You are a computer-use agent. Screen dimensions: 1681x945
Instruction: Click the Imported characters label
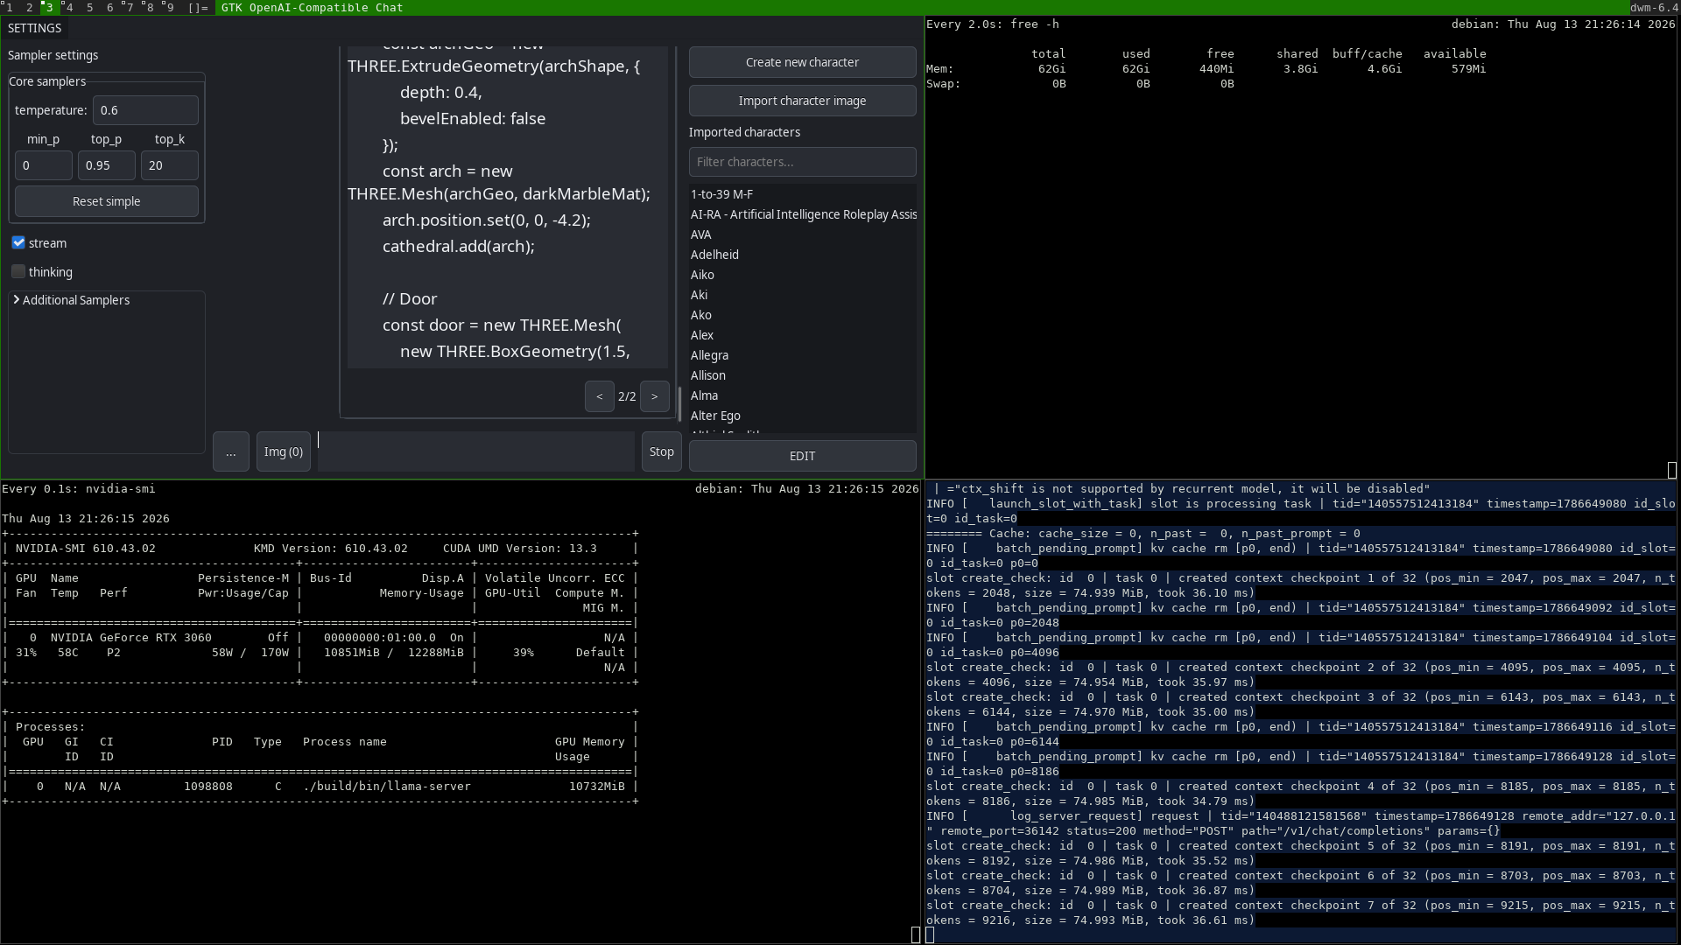point(744,132)
